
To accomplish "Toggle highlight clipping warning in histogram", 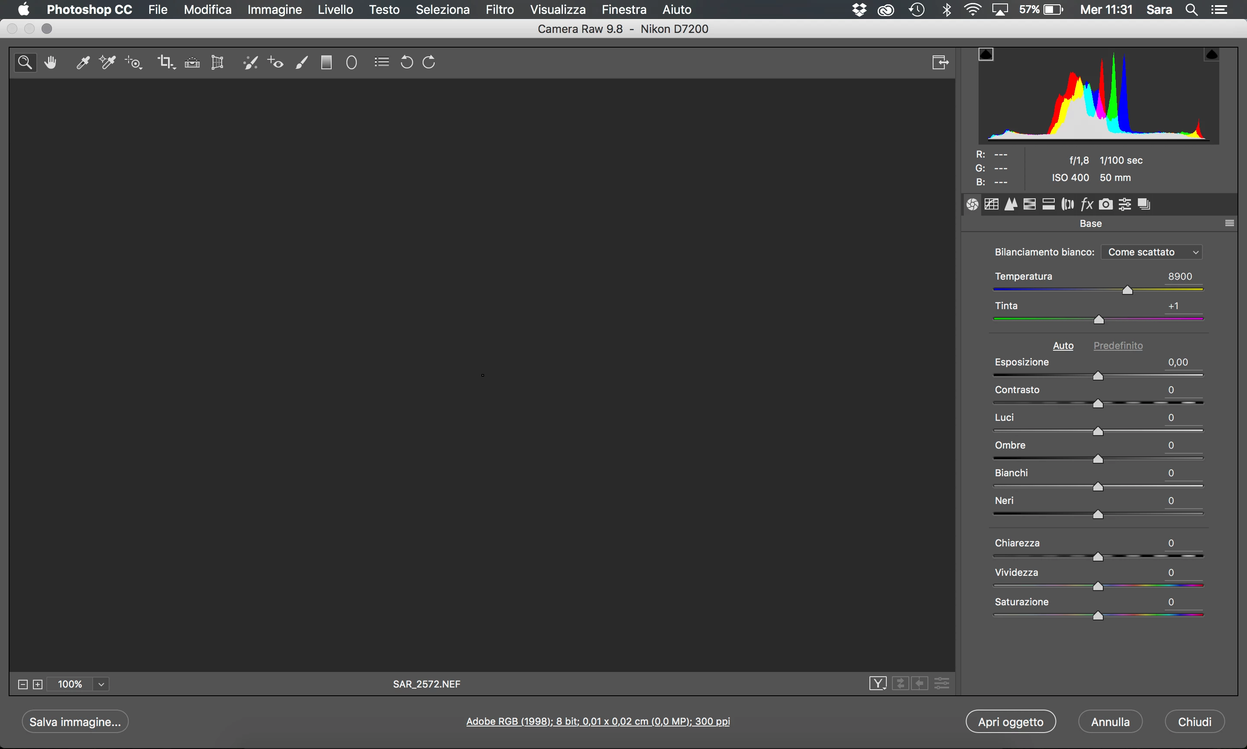I will pos(1211,54).
